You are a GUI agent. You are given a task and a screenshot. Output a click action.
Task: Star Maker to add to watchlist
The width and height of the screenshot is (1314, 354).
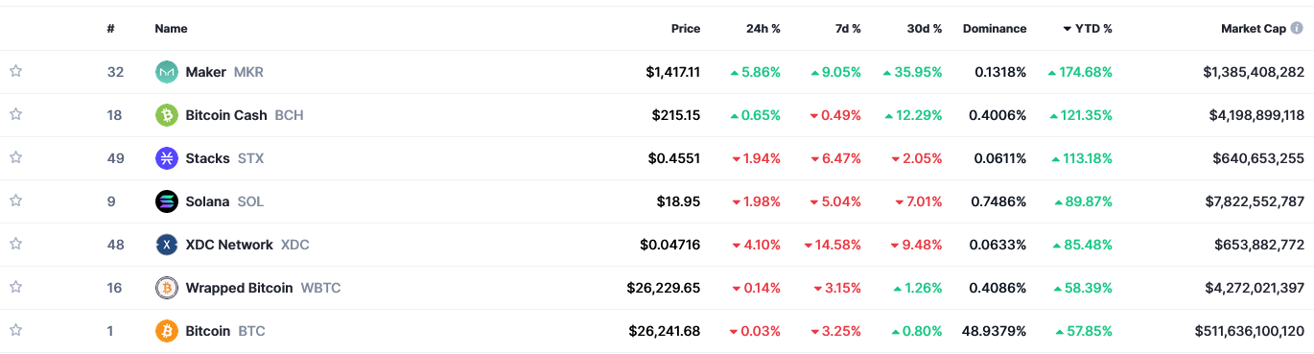[x=15, y=71]
